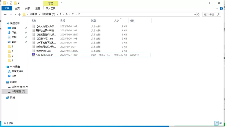Sort by the 名称 column header
Image resolution: width=225 pixels, height=127 pixels.
pyautogui.click(x=45, y=21)
